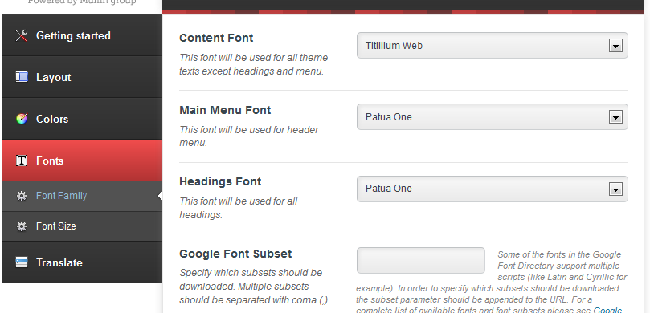Open the Main Menu Font dropdown arrow
Viewport: 650px width, 313px height.
[x=615, y=117]
